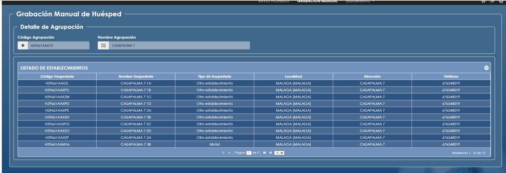506x173 pixels.
Task: Click establishment name CASAPALMA 7 2D
Action: pos(136,131)
